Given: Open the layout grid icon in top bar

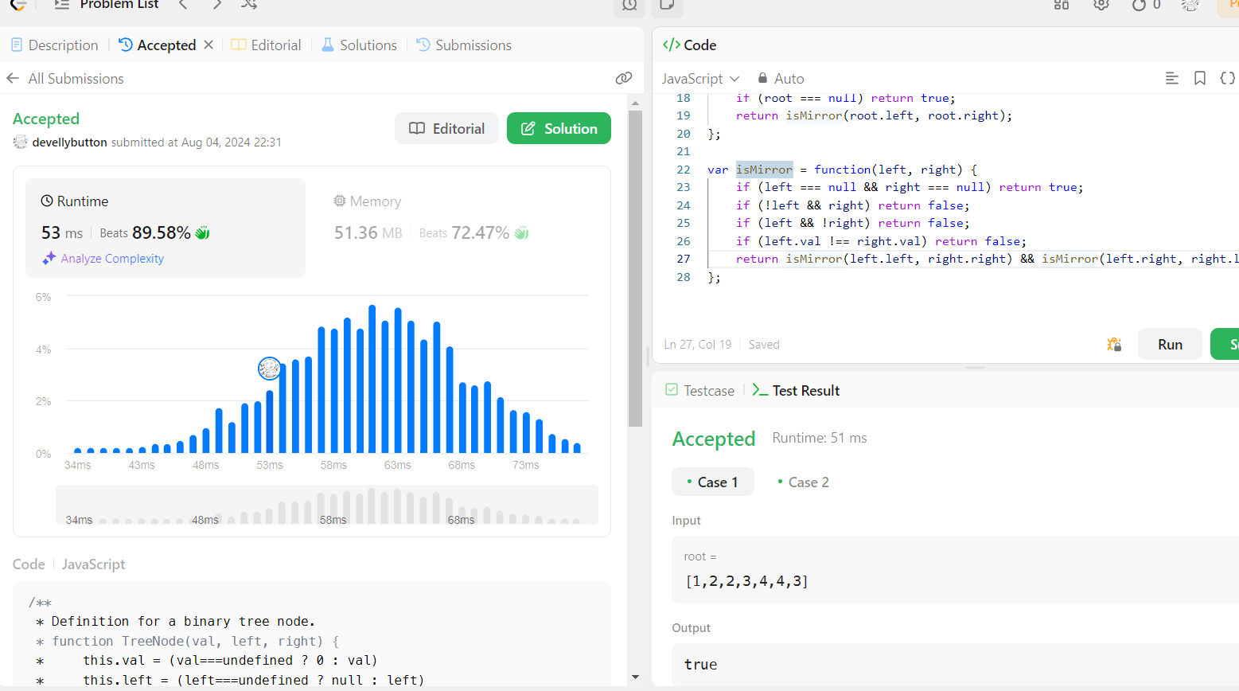Looking at the screenshot, I should 1062,5.
